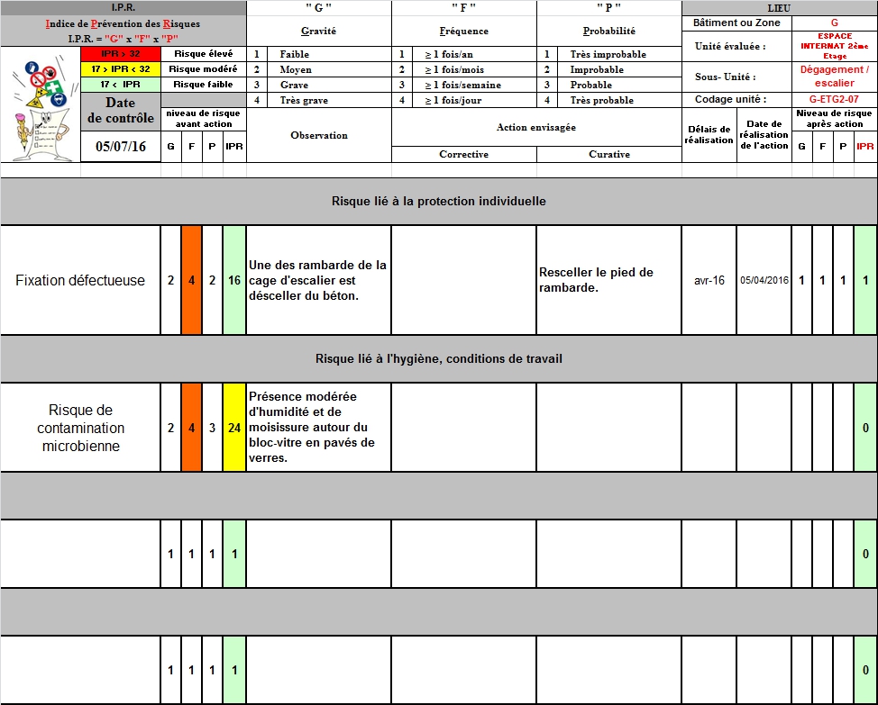This screenshot has height=705, width=878.
Task: Select the humidity and moisissure observation cell
Action: [x=318, y=428]
